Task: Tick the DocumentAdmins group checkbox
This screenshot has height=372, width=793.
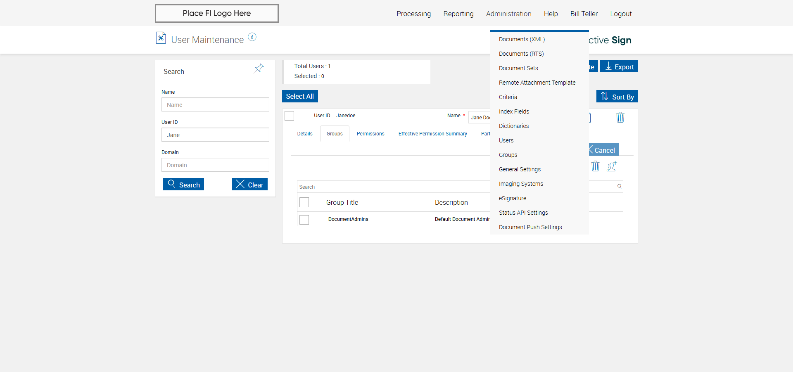Action: pyautogui.click(x=304, y=220)
